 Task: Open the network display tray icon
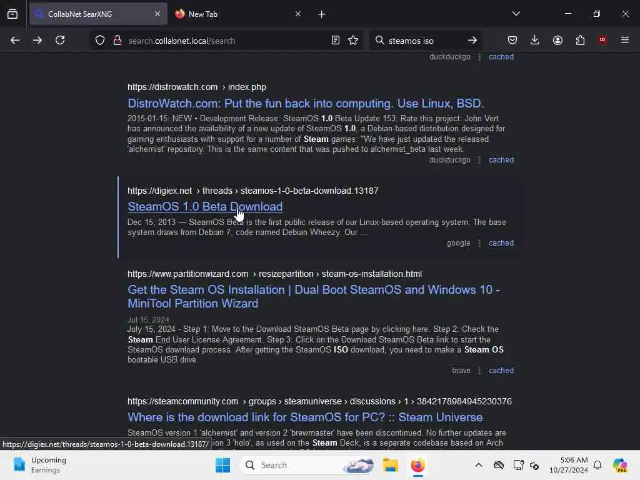coord(518,465)
